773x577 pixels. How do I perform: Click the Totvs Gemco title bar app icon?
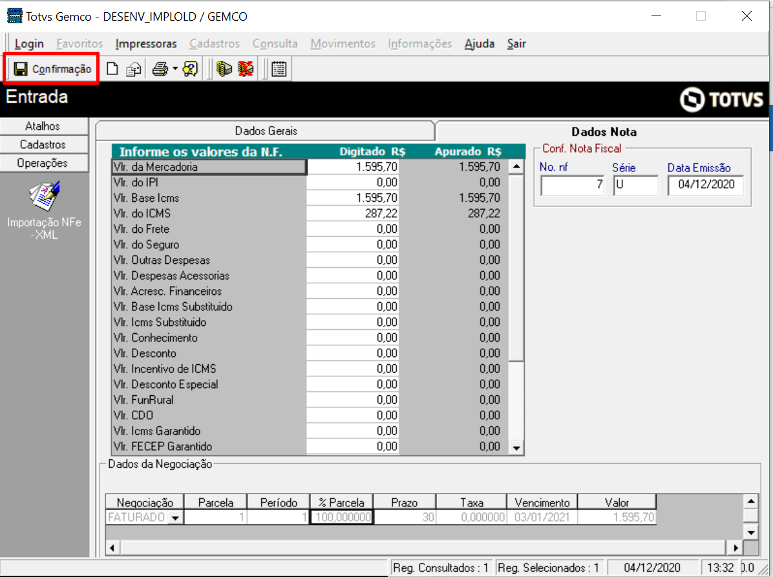(x=14, y=16)
